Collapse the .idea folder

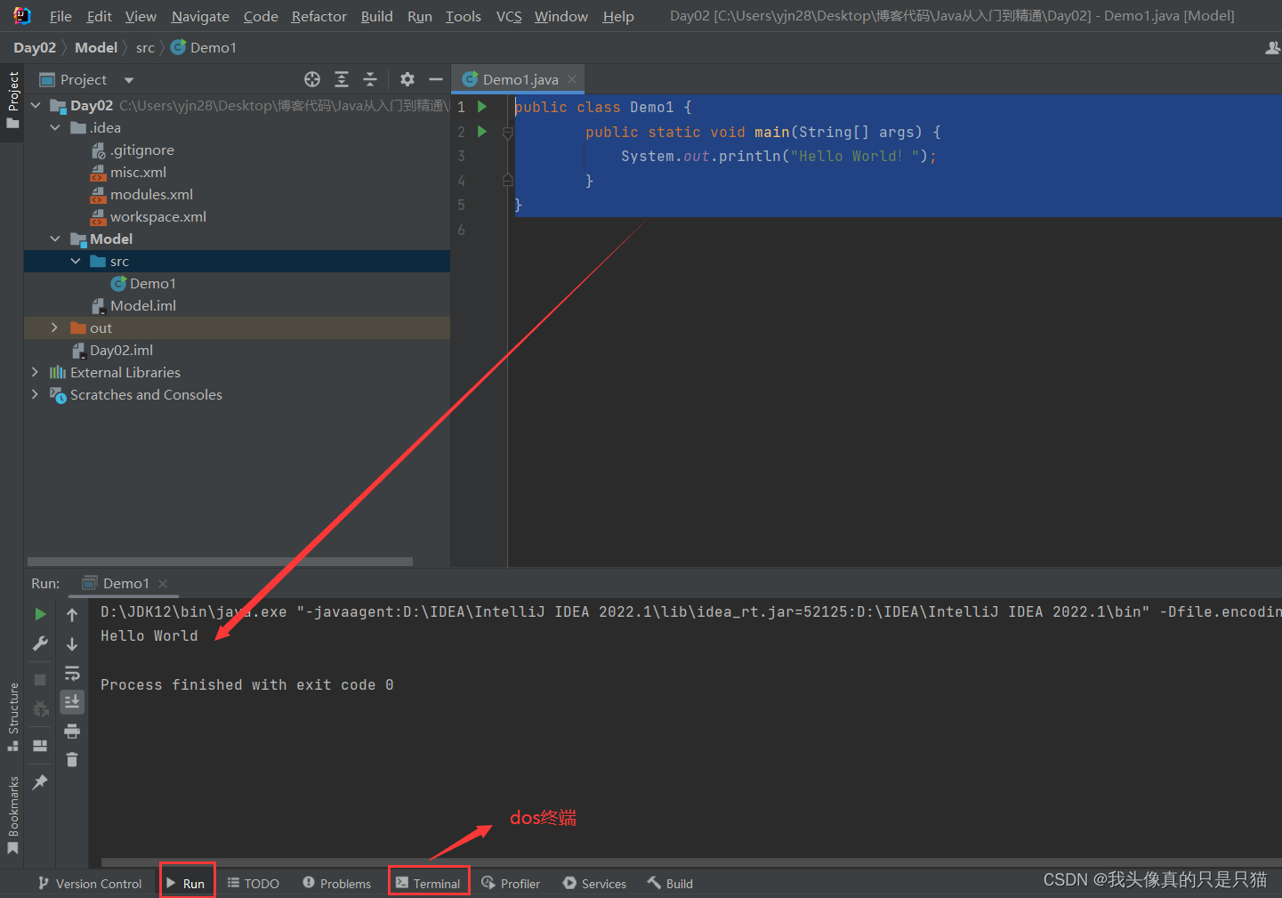pyautogui.click(x=55, y=127)
